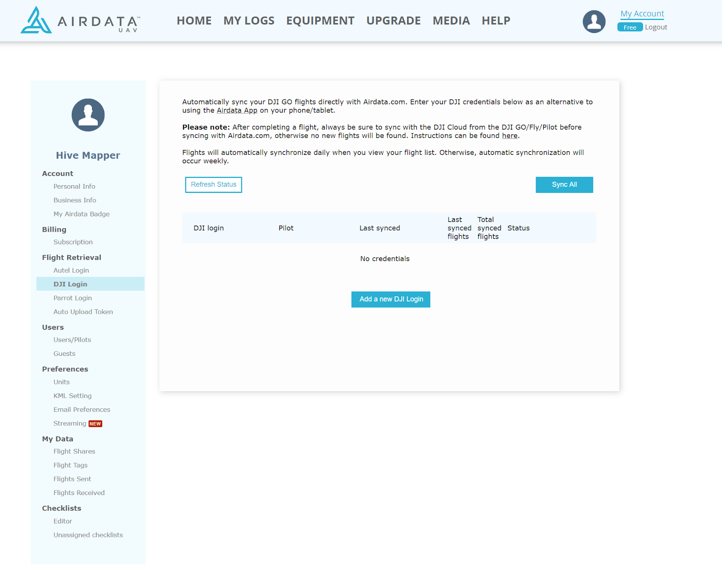The image size is (722, 579).
Task: Click the Preferences section heading
Action: tap(65, 369)
